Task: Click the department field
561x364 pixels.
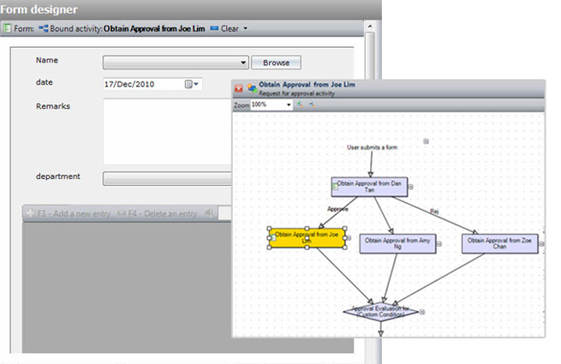Action: [x=167, y=179]
